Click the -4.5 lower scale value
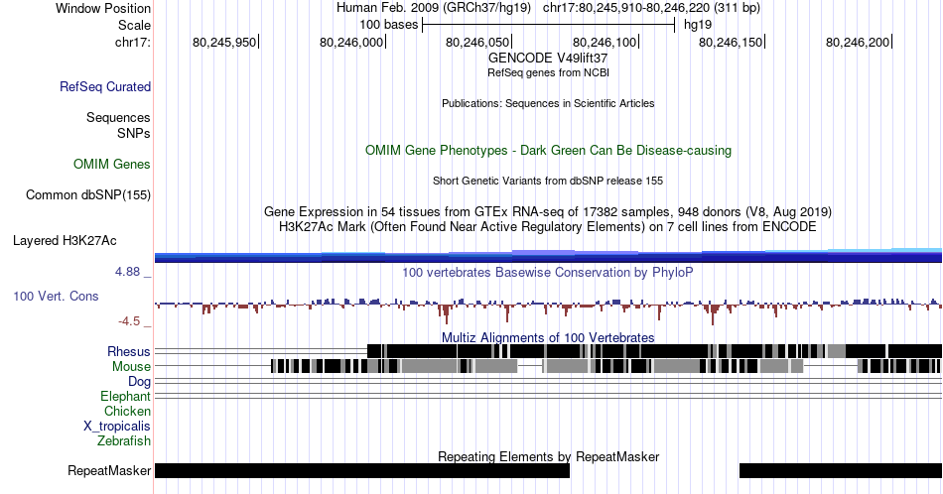The width and height of the screenshot is (943, 494). click(x=129, y=321)
